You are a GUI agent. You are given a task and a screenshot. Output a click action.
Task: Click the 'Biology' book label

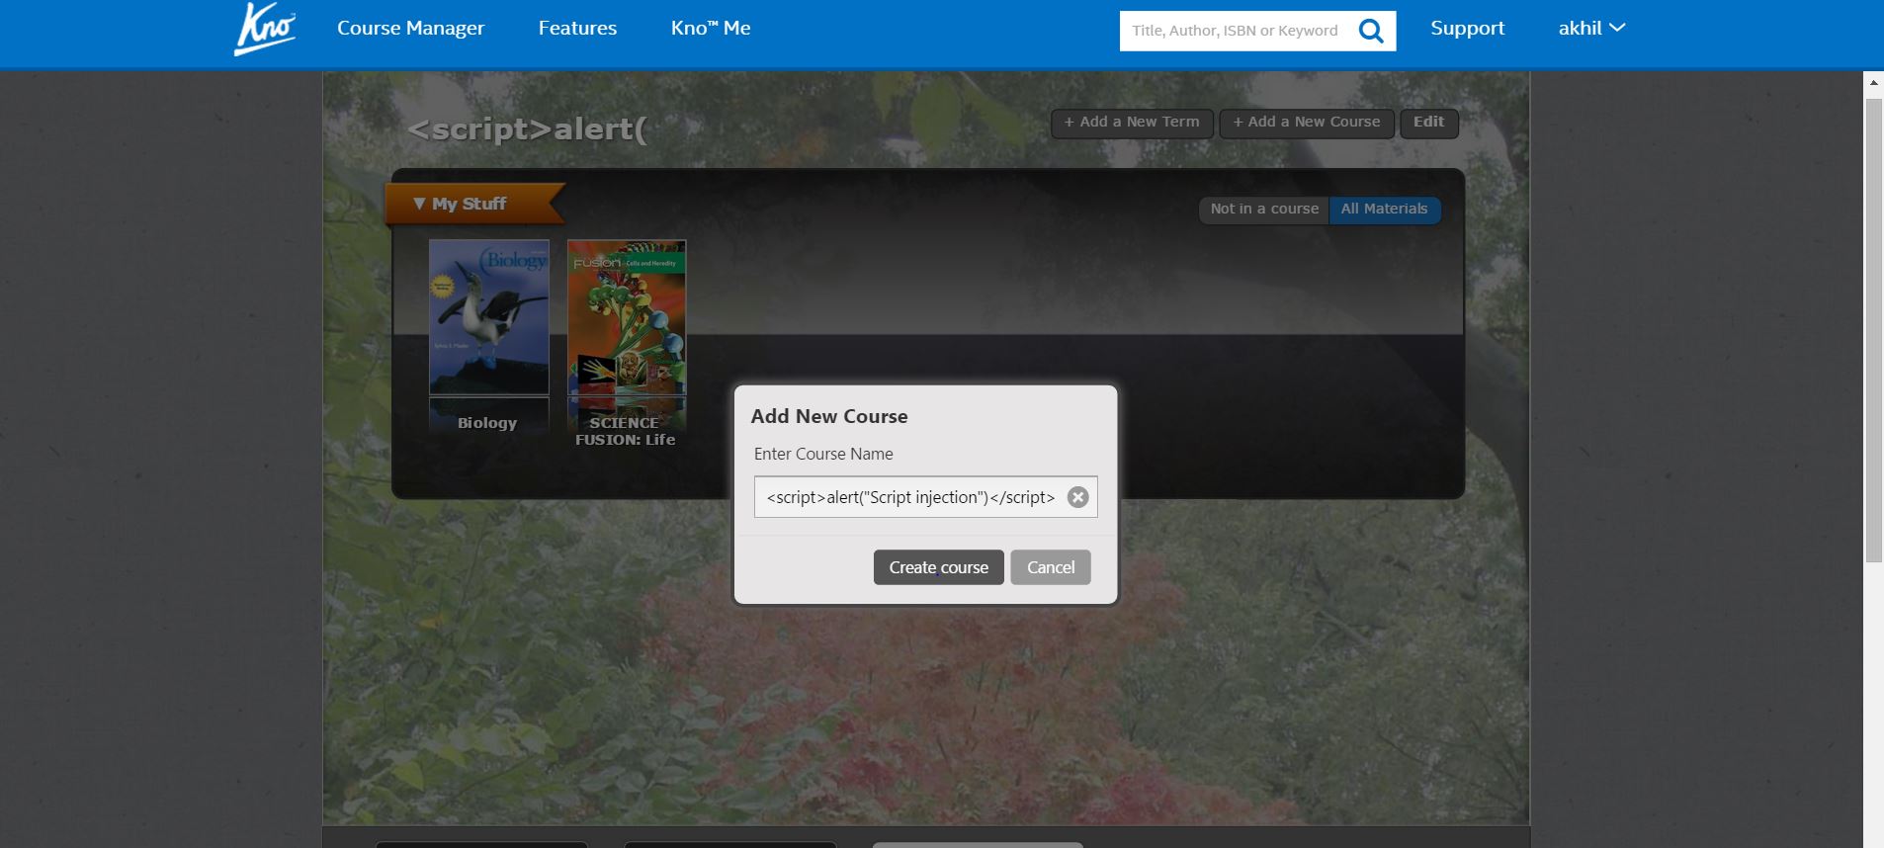tap(487, 423)
